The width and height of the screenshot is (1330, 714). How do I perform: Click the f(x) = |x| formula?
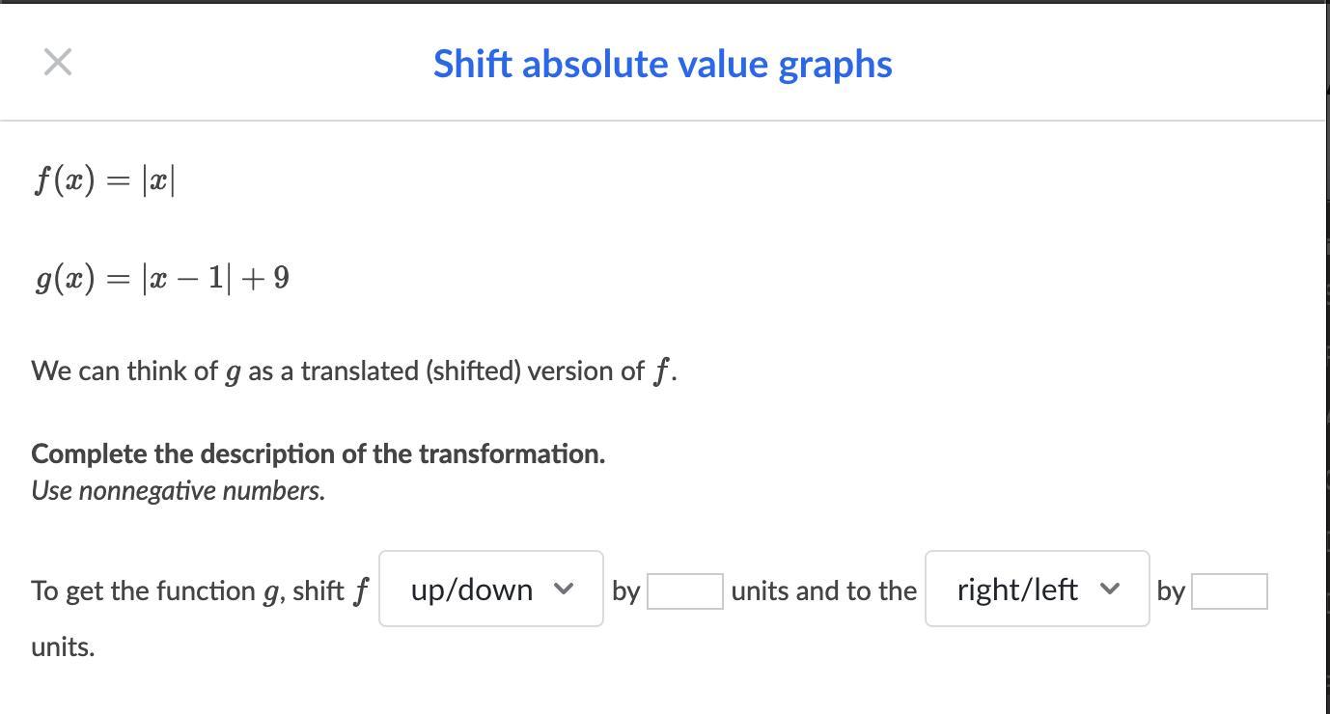[104, 180]
